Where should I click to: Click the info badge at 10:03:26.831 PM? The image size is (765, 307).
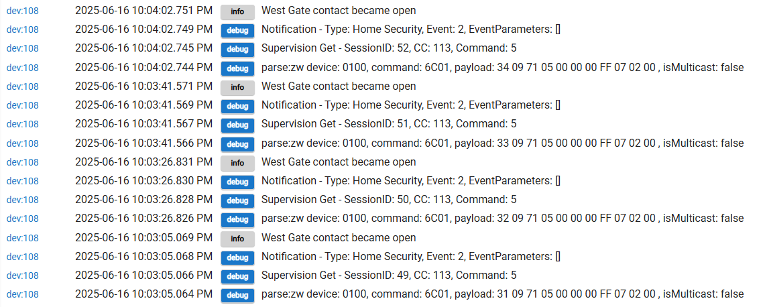coord(237,163)
